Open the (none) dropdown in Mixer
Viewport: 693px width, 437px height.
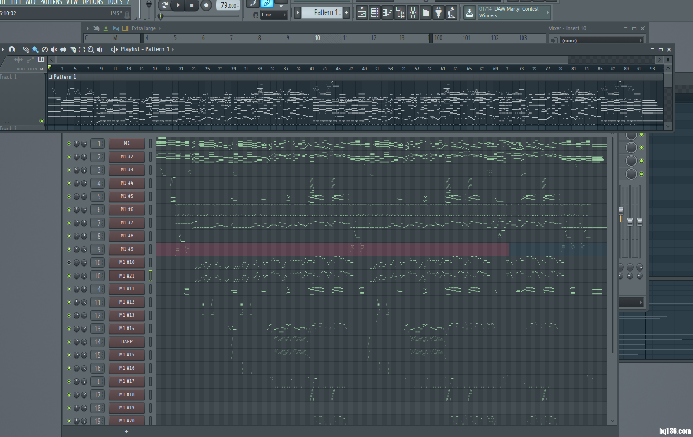pyautogui.click(x=601, y=41)
